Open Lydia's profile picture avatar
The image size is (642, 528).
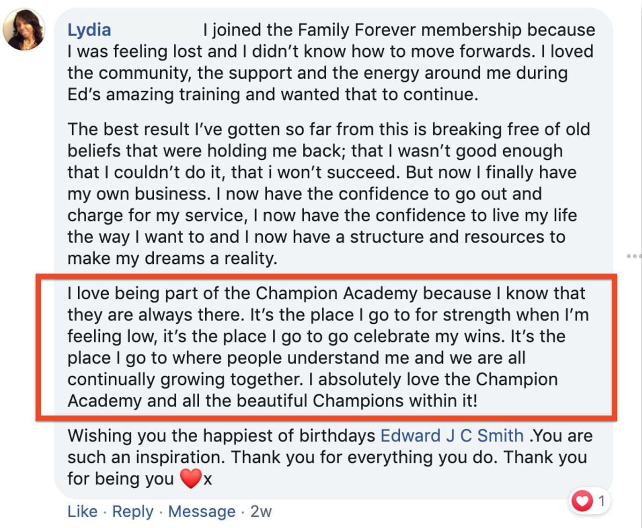(x=24, y=30)
